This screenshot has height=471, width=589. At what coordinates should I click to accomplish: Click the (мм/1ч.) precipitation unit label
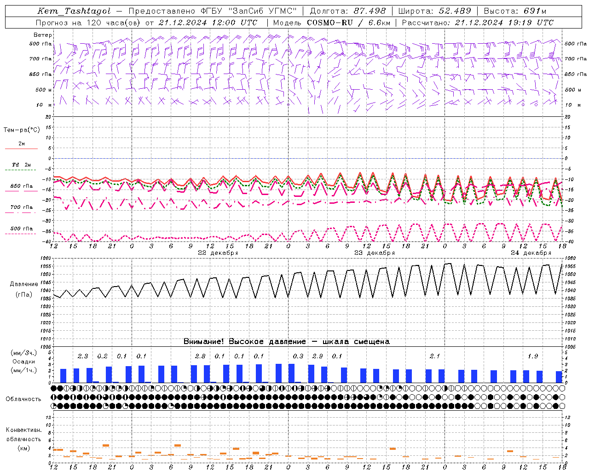coord(24,371)
